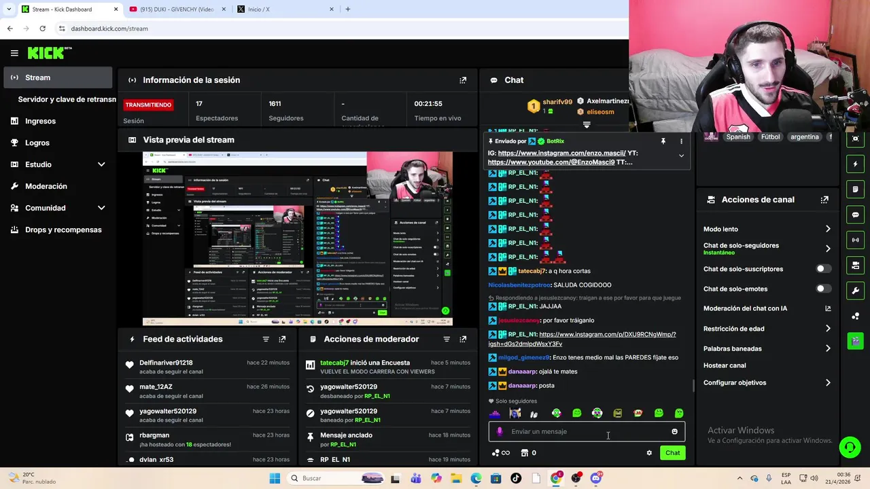The image size is (870, 489).
Task: Toggle Chat de solo-suscriptores switch
Action: point(822,269)
